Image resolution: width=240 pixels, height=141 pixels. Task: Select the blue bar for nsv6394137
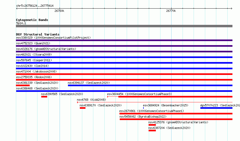coord(150,85)
